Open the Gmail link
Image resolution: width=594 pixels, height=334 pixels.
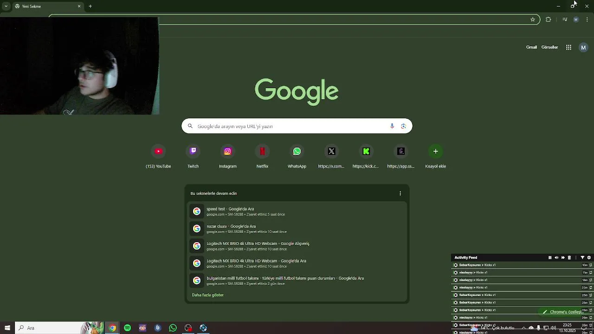(531, 47)
